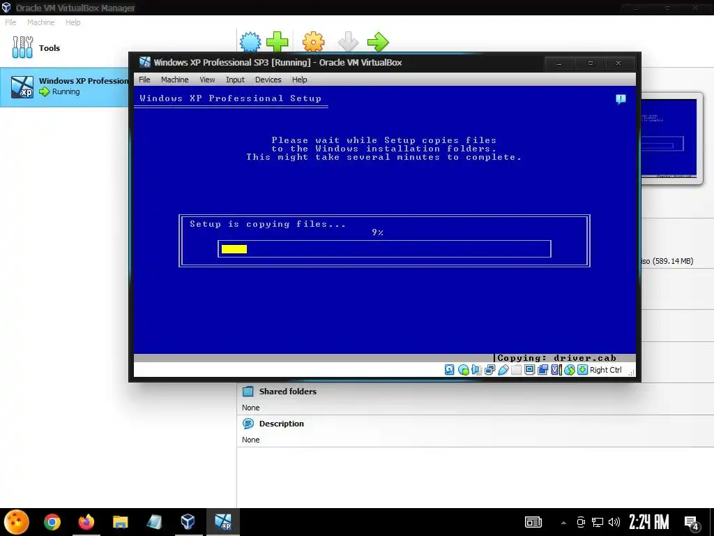Open the news and interests taskbar icon
This screenshot has height=536, width=714.
533,522
